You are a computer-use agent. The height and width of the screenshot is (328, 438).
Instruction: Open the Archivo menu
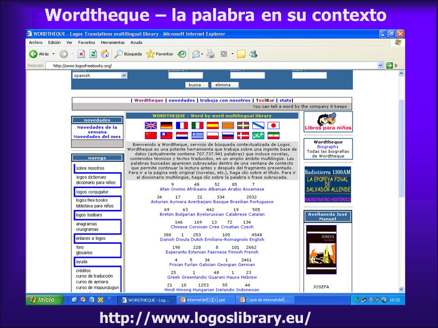[36, 42]
